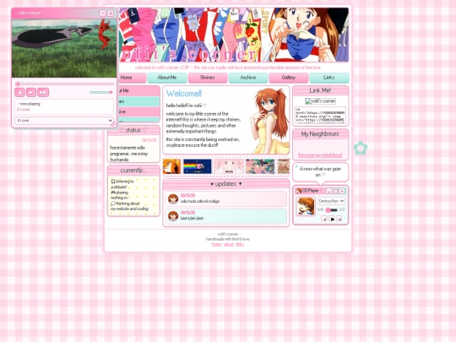Skip to previous track in CD Player
456x342 pixels.
(x=324, y=219)
